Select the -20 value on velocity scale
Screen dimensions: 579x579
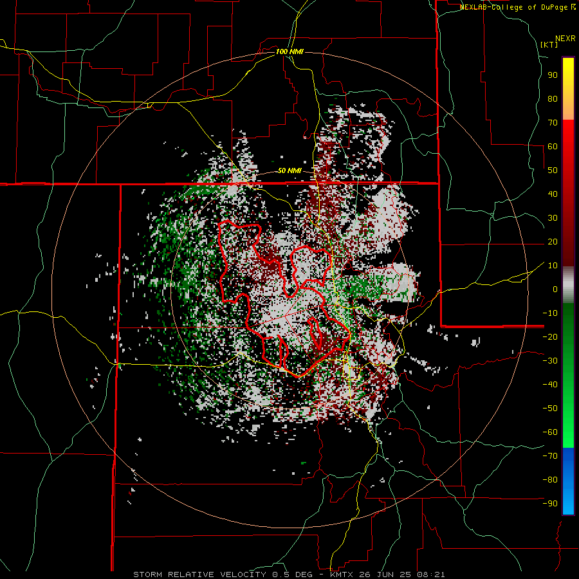(x=550, y=336)
